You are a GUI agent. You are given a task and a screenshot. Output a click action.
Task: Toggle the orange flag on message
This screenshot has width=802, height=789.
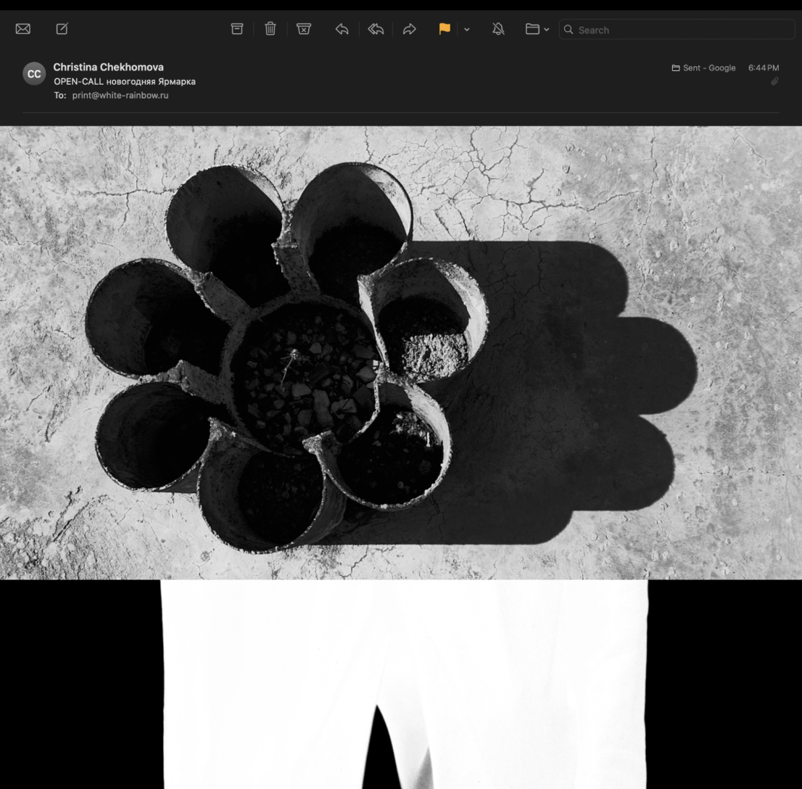pos(445,29)
